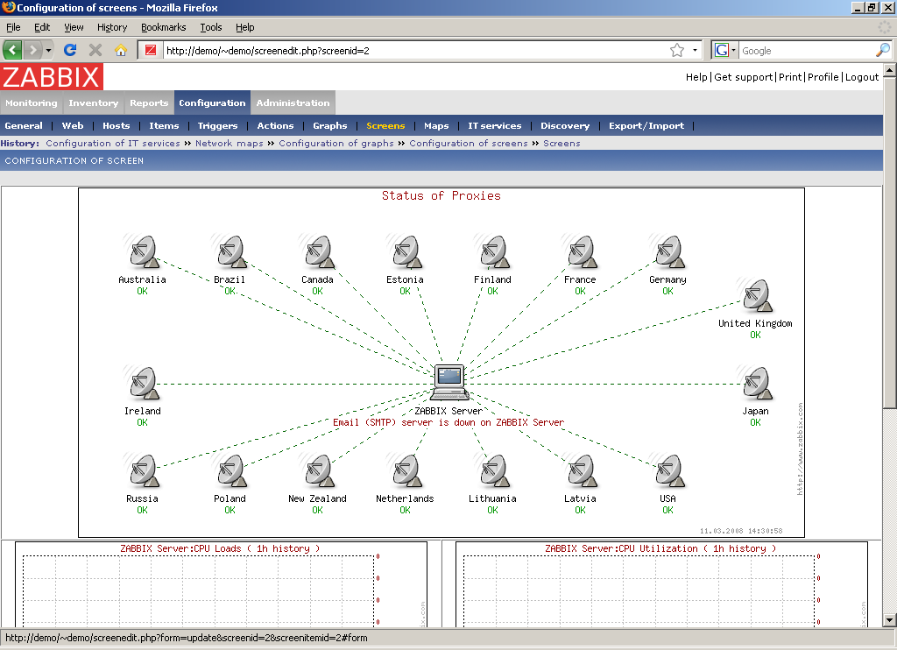Select the United Kingdom proxy dish icon
Image resolution: width=897 pixels, height=650 pixels.
(755, 296)
